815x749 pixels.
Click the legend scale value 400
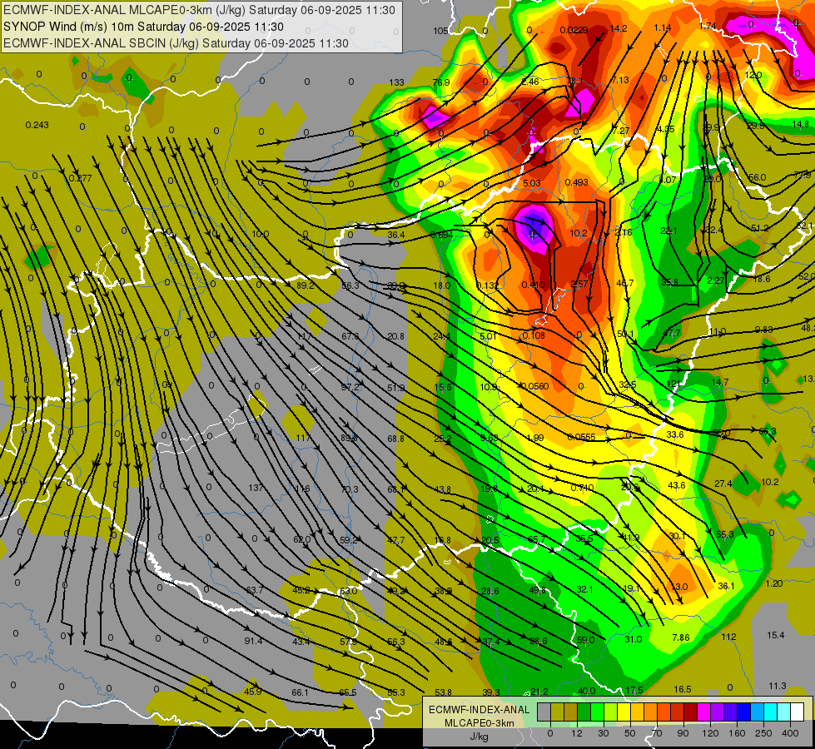point(790,733)
